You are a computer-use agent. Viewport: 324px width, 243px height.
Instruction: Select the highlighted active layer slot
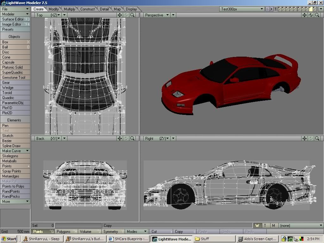(311, 9)
